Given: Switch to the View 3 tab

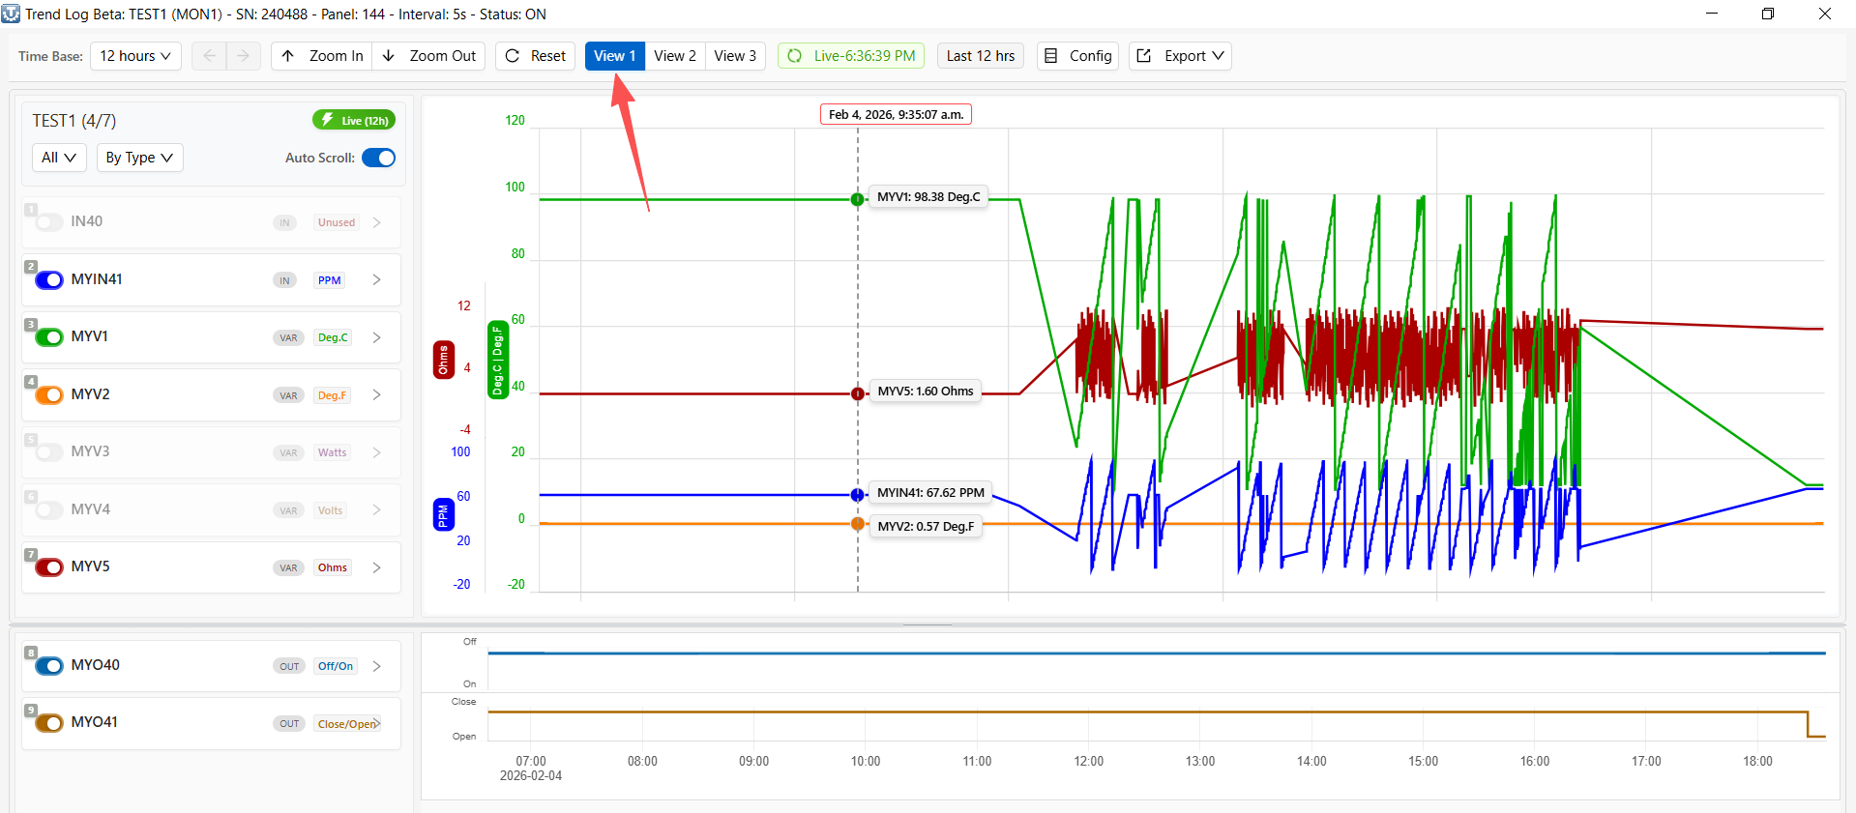Looking at the screenshot, I should (x=735, y=56).
